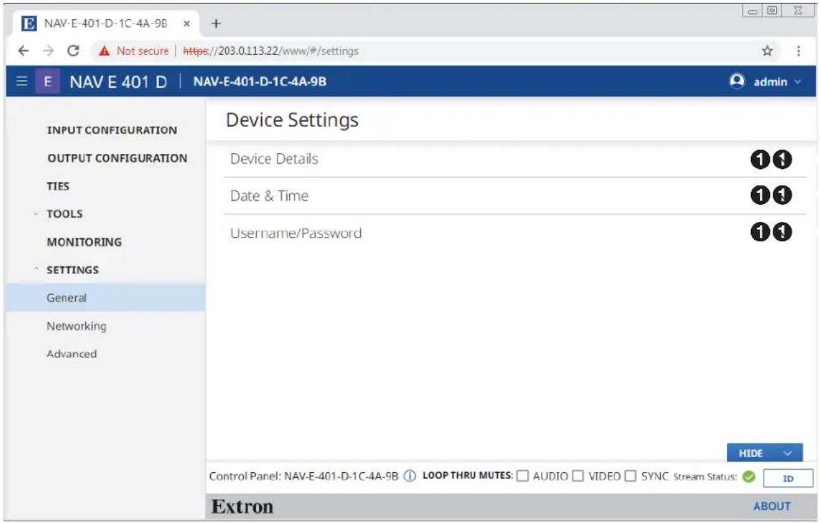
Task: Click the HIDE control panel button
Action: (x=764, y=453)
